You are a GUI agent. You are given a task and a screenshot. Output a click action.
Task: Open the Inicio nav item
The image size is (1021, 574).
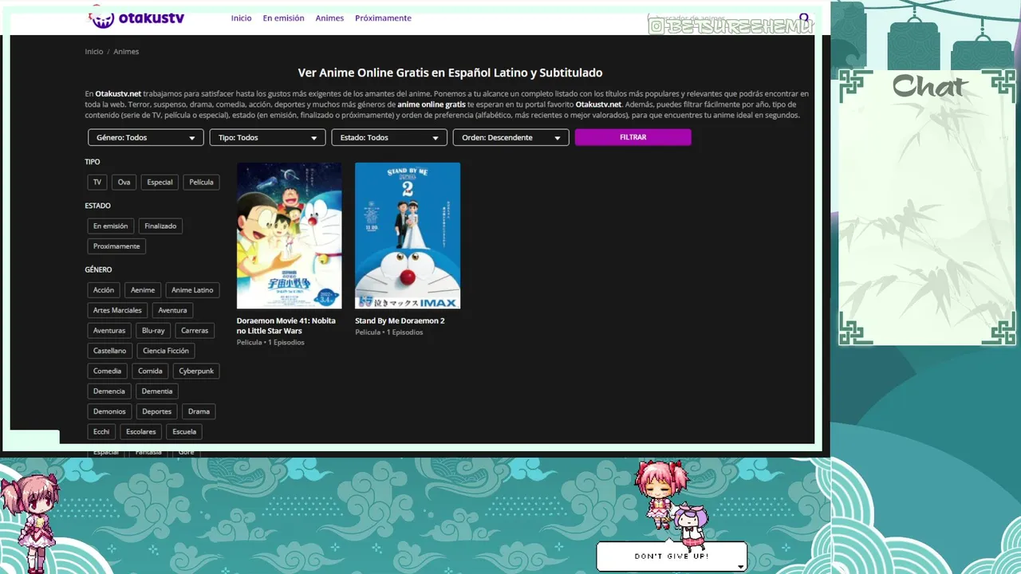(241, 18)
